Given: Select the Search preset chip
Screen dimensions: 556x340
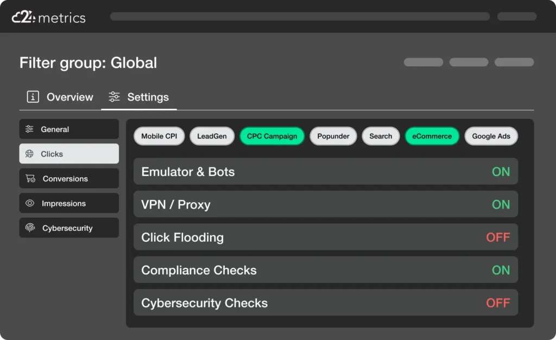Looking at the screenshot, I should point(381,136).
